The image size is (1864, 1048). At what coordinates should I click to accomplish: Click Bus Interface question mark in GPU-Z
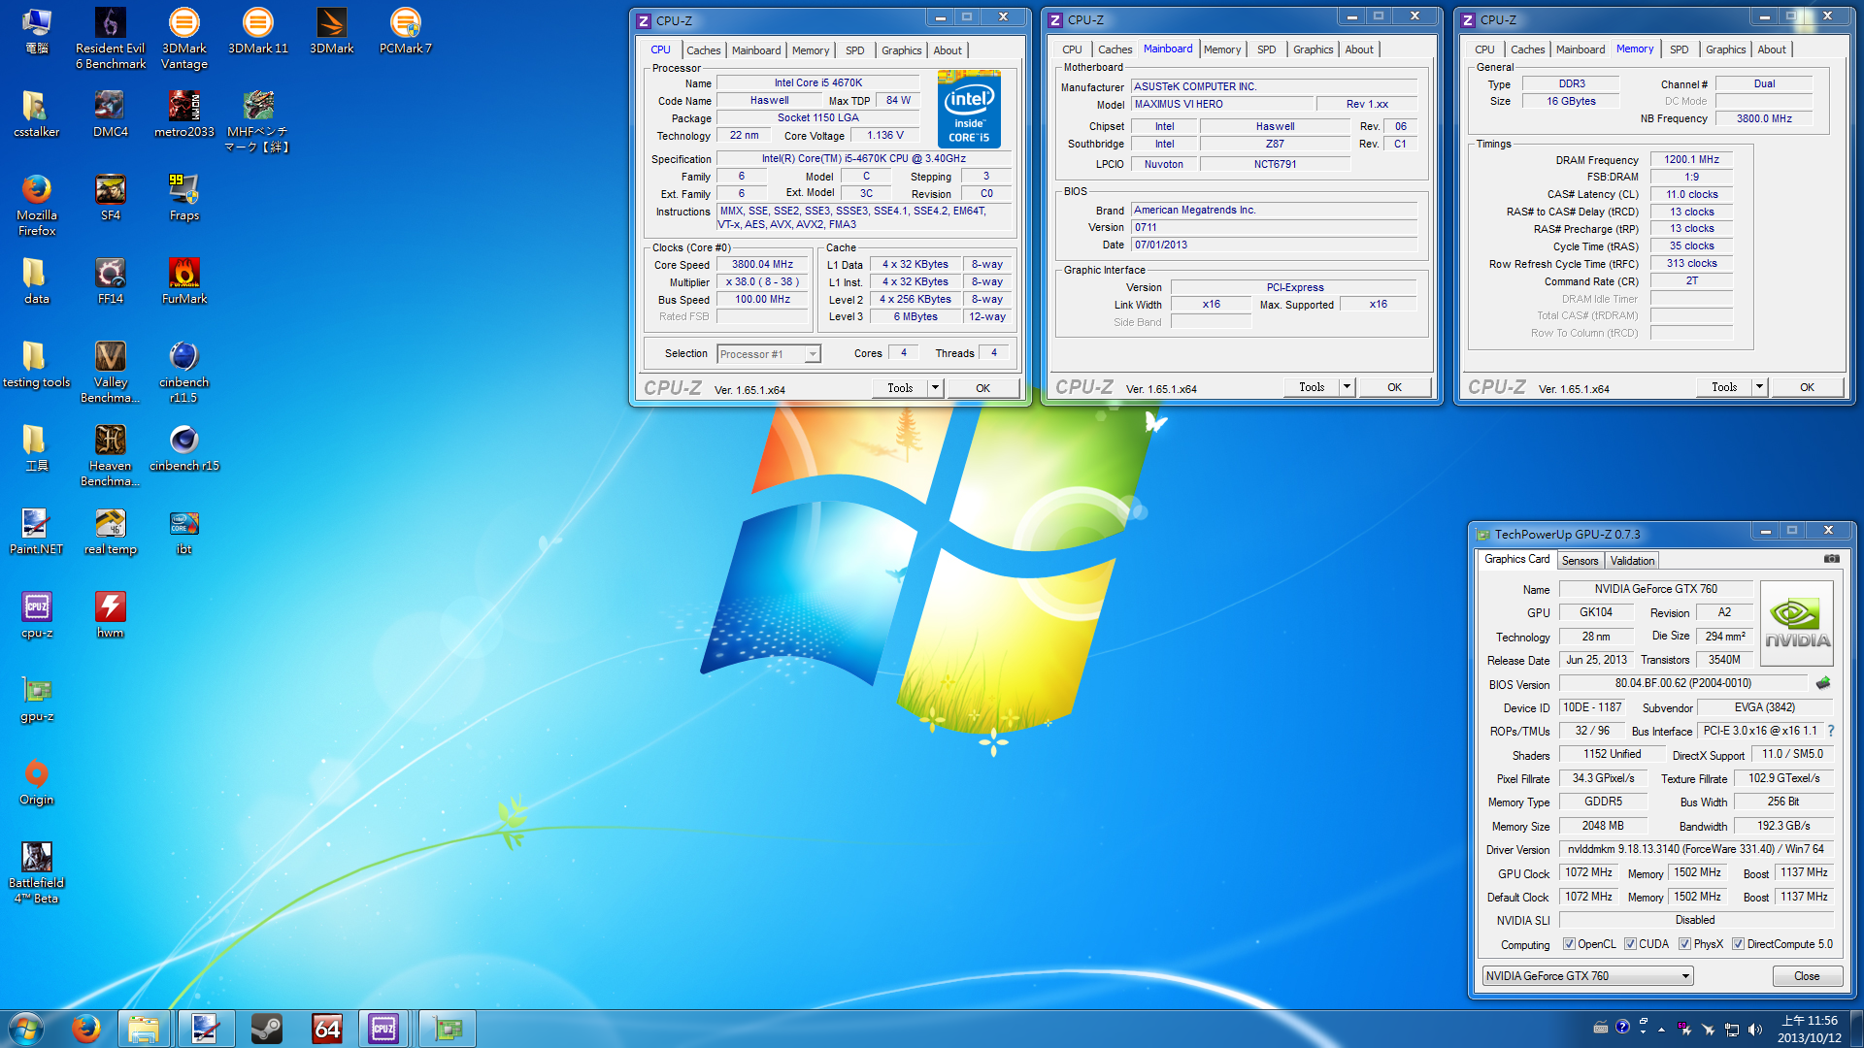[1831, 731]
